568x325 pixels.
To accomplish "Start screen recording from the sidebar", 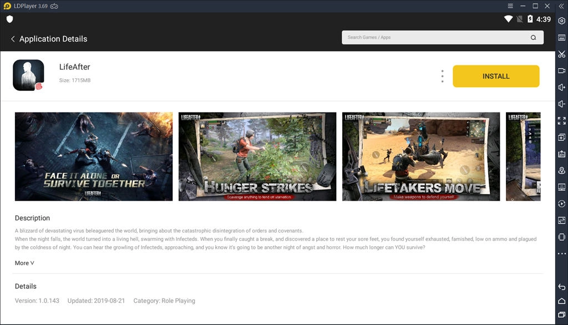I will coord(561,70).
